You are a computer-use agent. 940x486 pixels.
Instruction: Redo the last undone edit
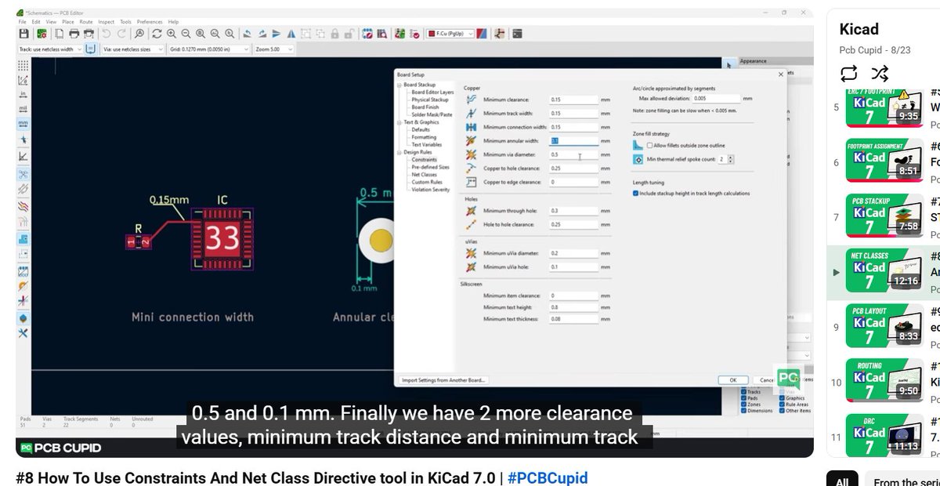pos(121,34)
